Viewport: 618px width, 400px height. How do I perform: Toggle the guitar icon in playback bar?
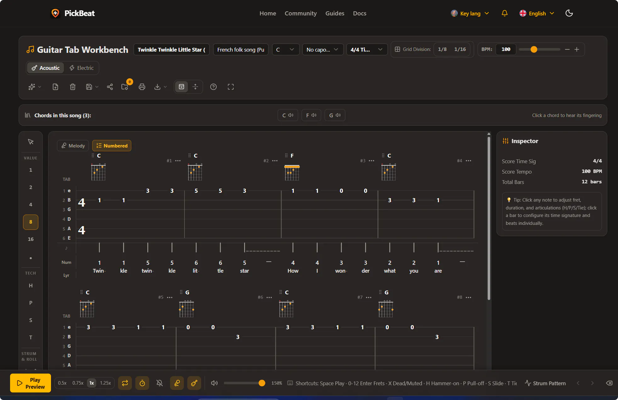click(194, 383)
